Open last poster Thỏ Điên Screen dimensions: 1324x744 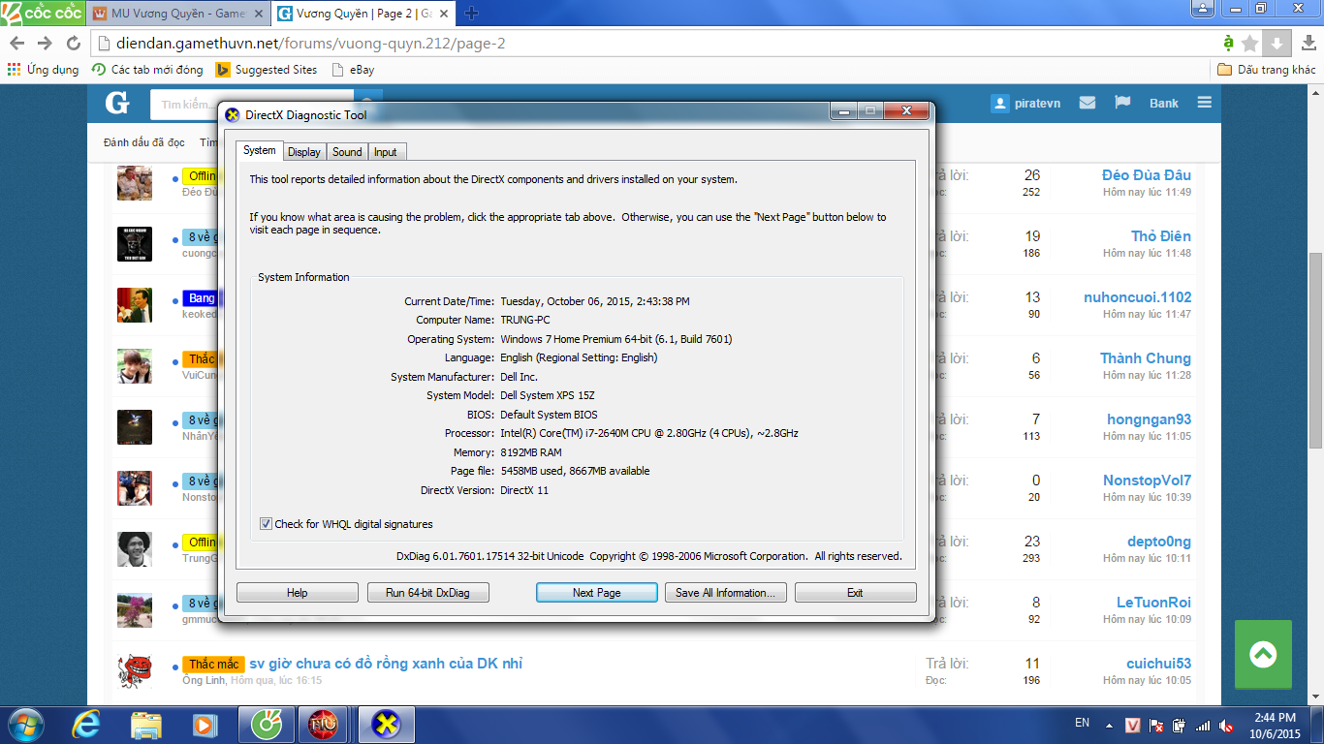(1161, 236)
